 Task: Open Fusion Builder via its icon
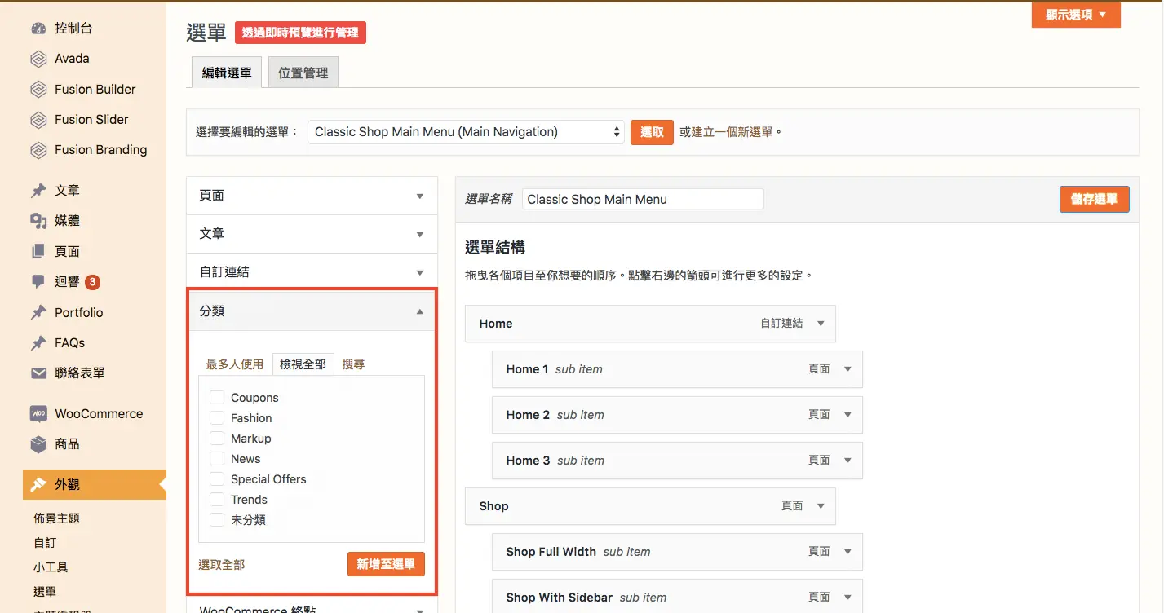[38, 90]
